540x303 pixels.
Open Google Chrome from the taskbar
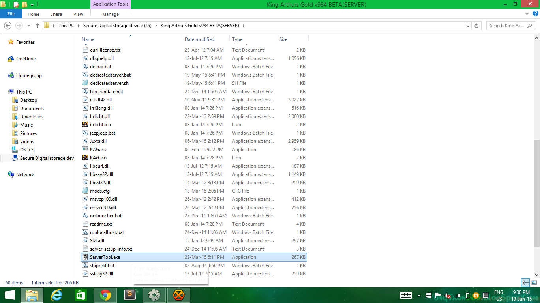pos(105,295)
